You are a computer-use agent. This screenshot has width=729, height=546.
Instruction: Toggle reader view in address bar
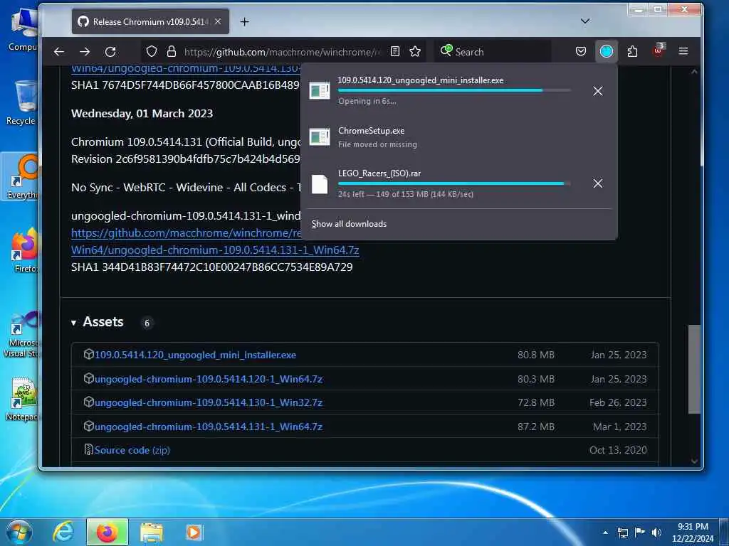394,51
